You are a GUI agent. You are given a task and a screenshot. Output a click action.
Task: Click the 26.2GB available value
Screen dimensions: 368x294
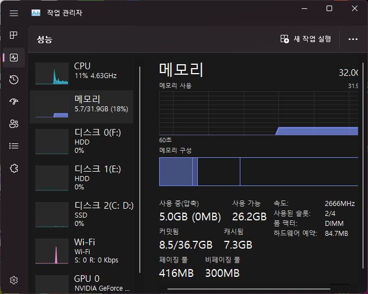[249, 216]
